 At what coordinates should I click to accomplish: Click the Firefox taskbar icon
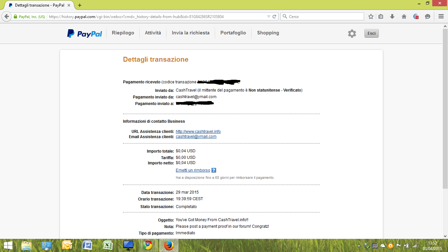click(x=169, y=245)
